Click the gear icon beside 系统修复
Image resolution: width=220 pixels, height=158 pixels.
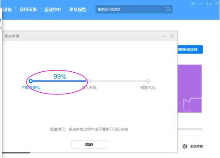(185, 146)
